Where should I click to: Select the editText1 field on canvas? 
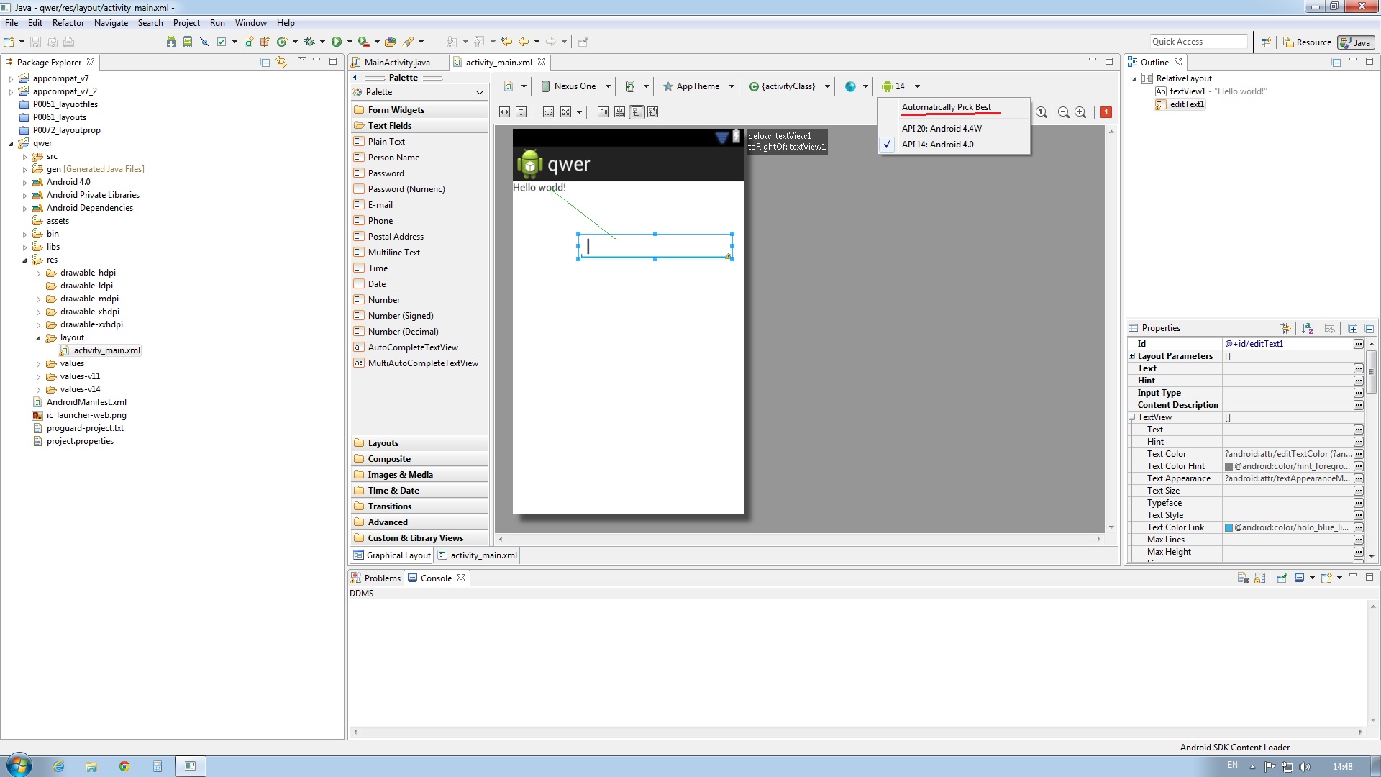655,247
